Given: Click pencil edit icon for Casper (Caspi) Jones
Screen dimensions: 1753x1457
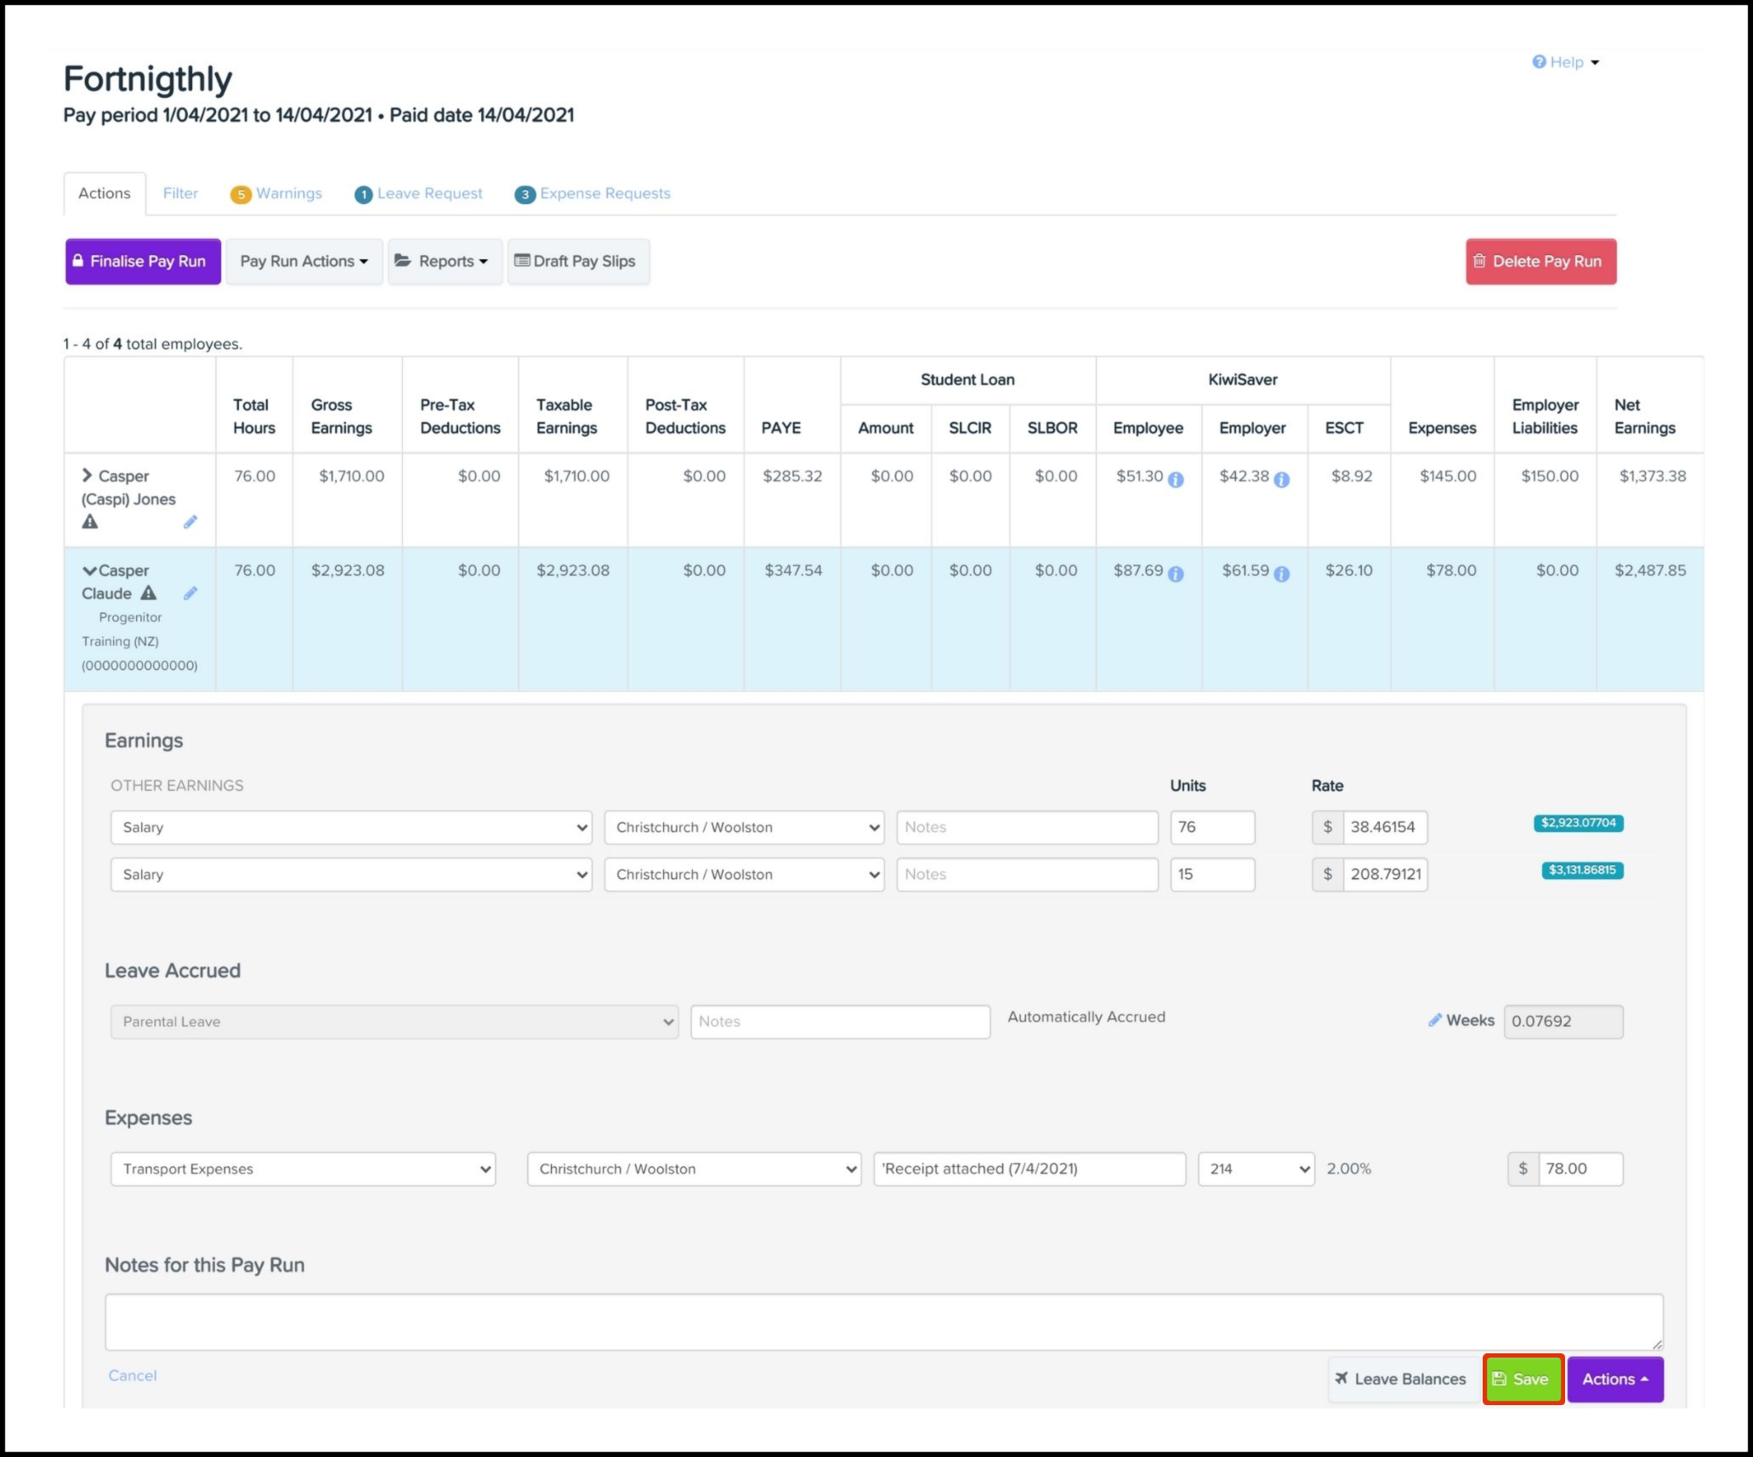Looking at the screenshot, I should [190, 522].
